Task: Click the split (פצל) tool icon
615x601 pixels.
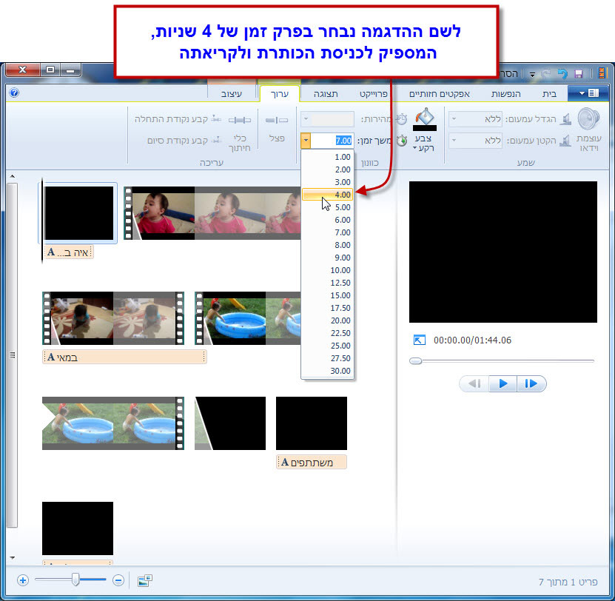Action: click(x=277, y=120)
